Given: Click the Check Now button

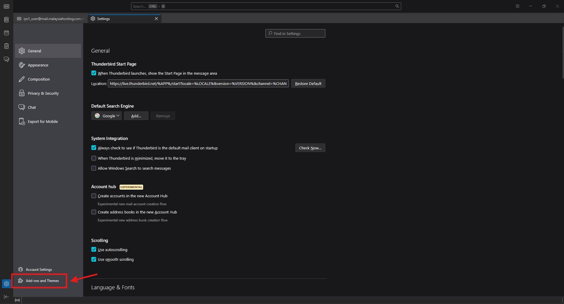Looking at the screenshot, I should click(x=310, y=148).
